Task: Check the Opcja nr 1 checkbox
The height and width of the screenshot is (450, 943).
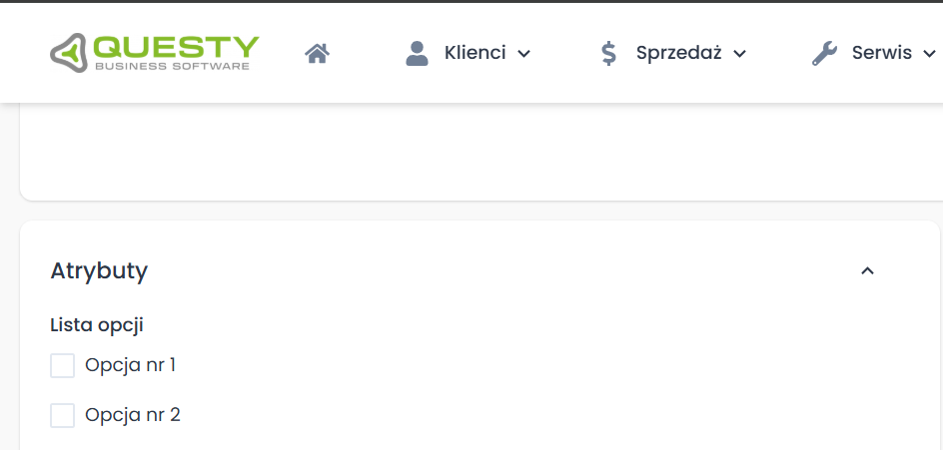Action: [63, 366]
